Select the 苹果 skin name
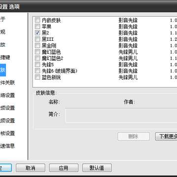 coord(47,27)
